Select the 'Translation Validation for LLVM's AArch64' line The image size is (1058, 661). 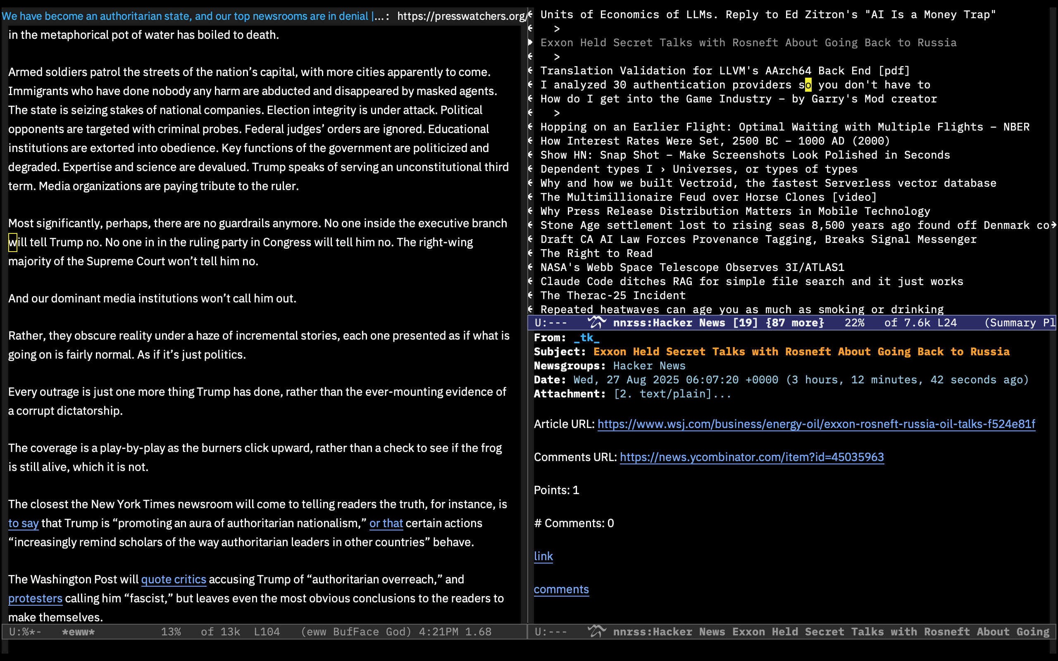tap(725, 70)
